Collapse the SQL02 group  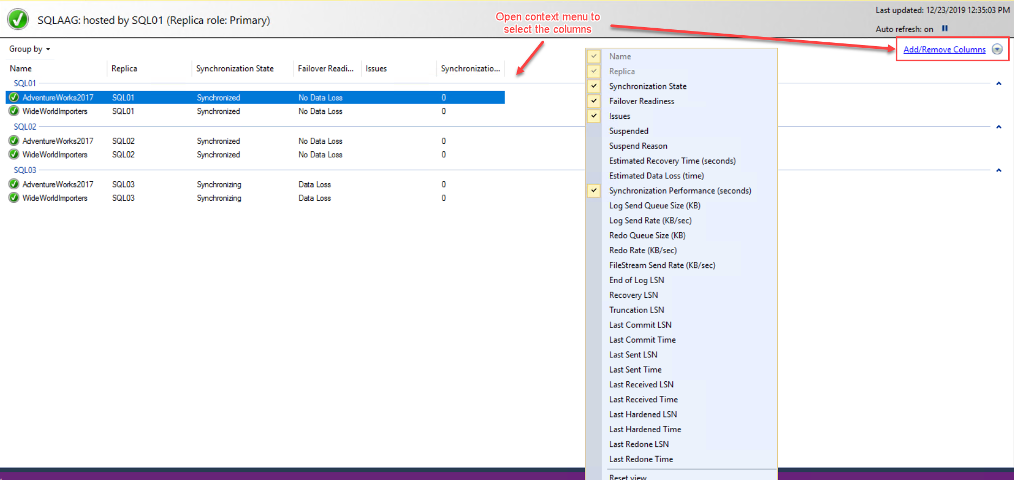tap(999, 127)
